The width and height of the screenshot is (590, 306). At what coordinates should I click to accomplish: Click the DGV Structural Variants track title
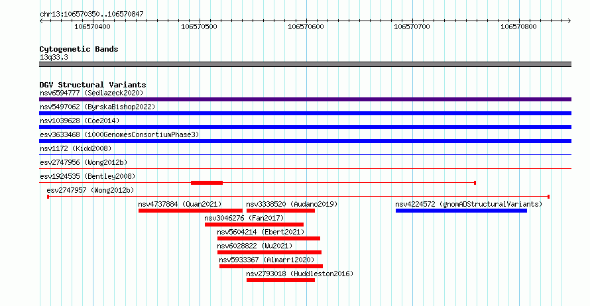coord(93,85)
